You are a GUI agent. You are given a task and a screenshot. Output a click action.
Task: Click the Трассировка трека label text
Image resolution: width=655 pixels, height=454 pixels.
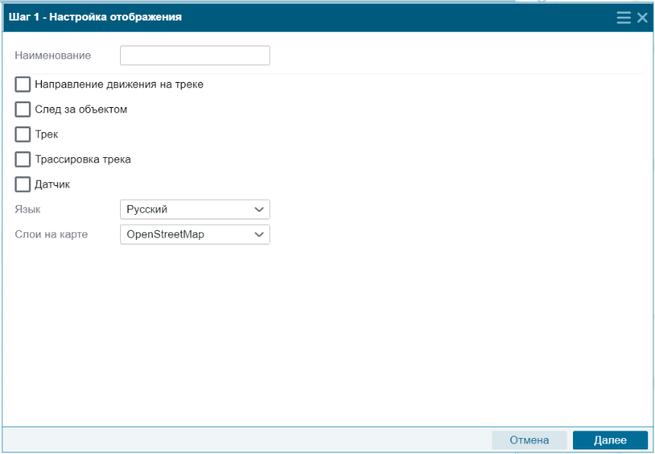[x=83, y=159]
